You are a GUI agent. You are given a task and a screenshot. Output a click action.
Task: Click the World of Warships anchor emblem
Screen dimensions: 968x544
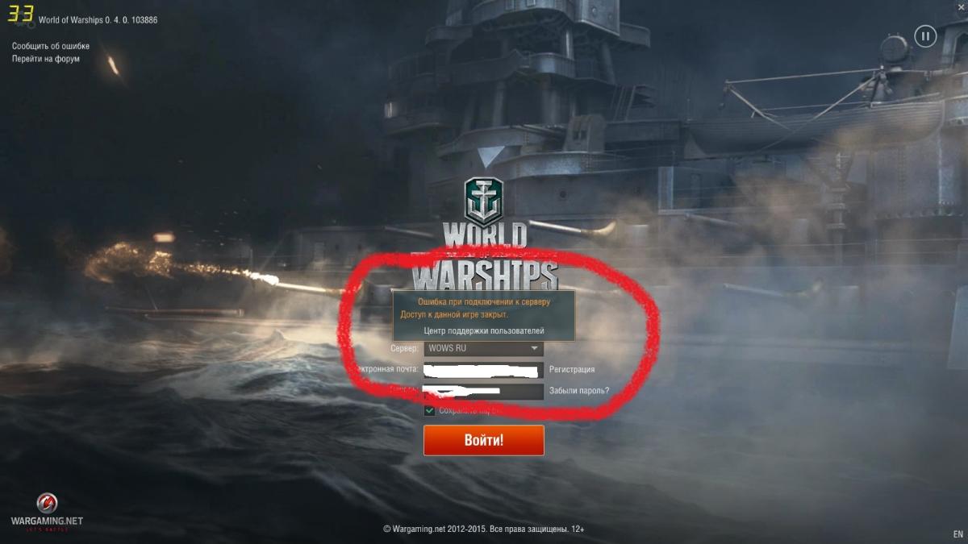(x=483, y=201)
